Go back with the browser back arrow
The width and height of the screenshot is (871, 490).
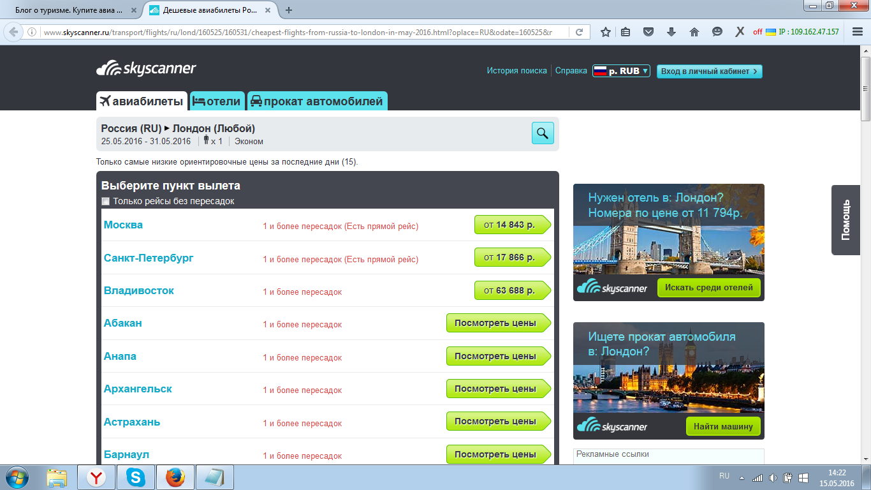point(13,32)
